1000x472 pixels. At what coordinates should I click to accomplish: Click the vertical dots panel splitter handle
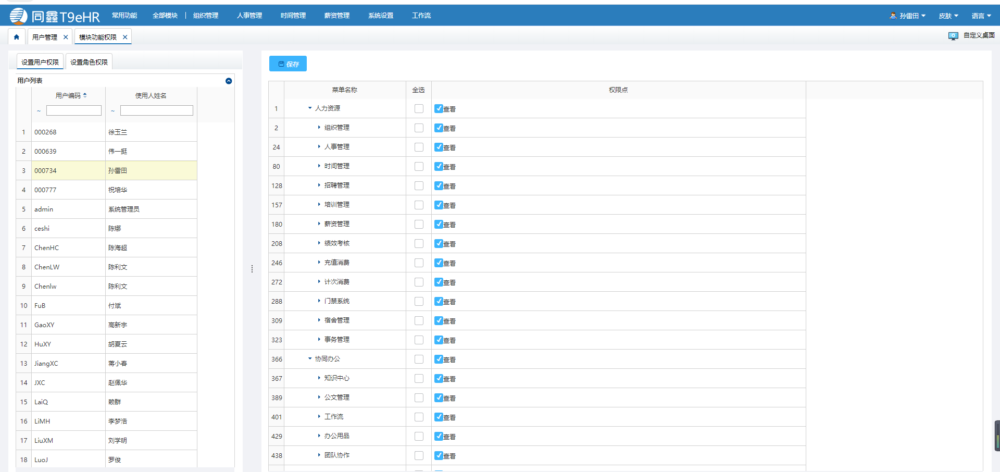(x=252, y=269)
